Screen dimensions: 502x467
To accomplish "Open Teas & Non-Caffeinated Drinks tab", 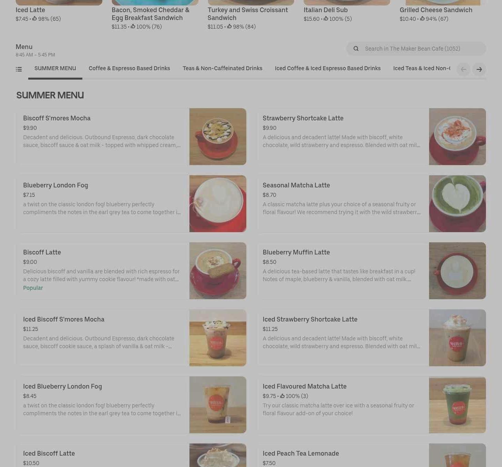I will 222,68.
